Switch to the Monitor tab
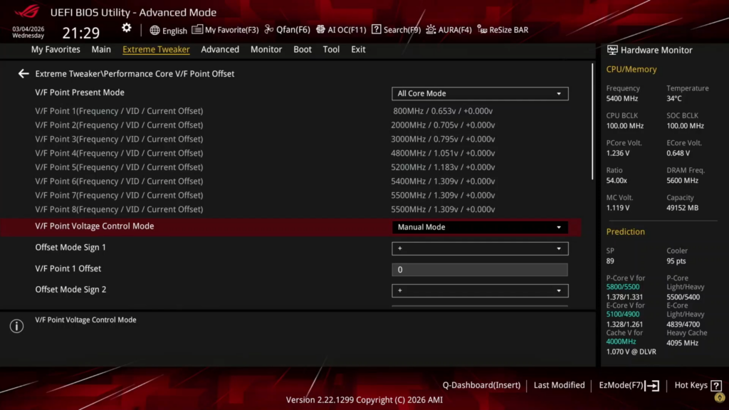 click(x=266, y=49)
